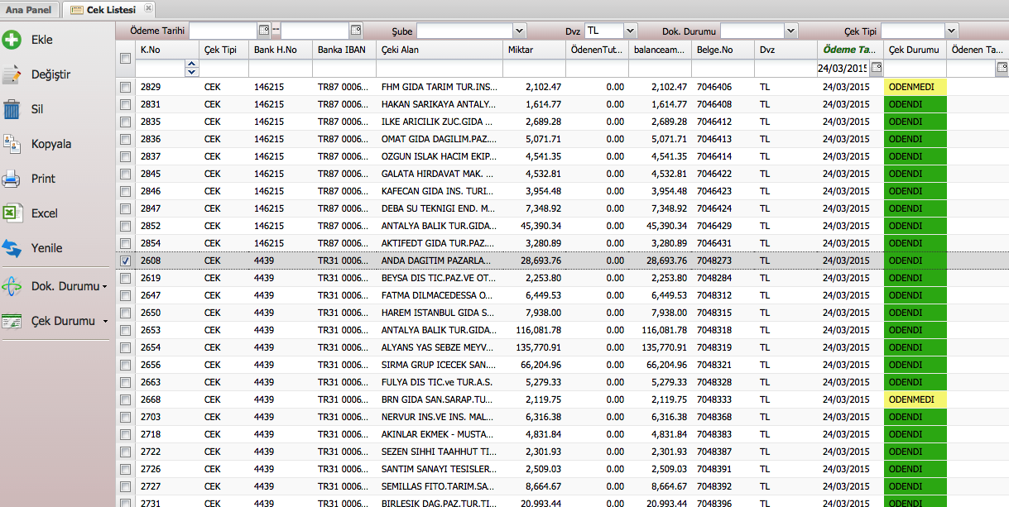Screen dimensions: 1009x507
Task: Tick the checkbox for row 2829
Action: pos(125,87)
